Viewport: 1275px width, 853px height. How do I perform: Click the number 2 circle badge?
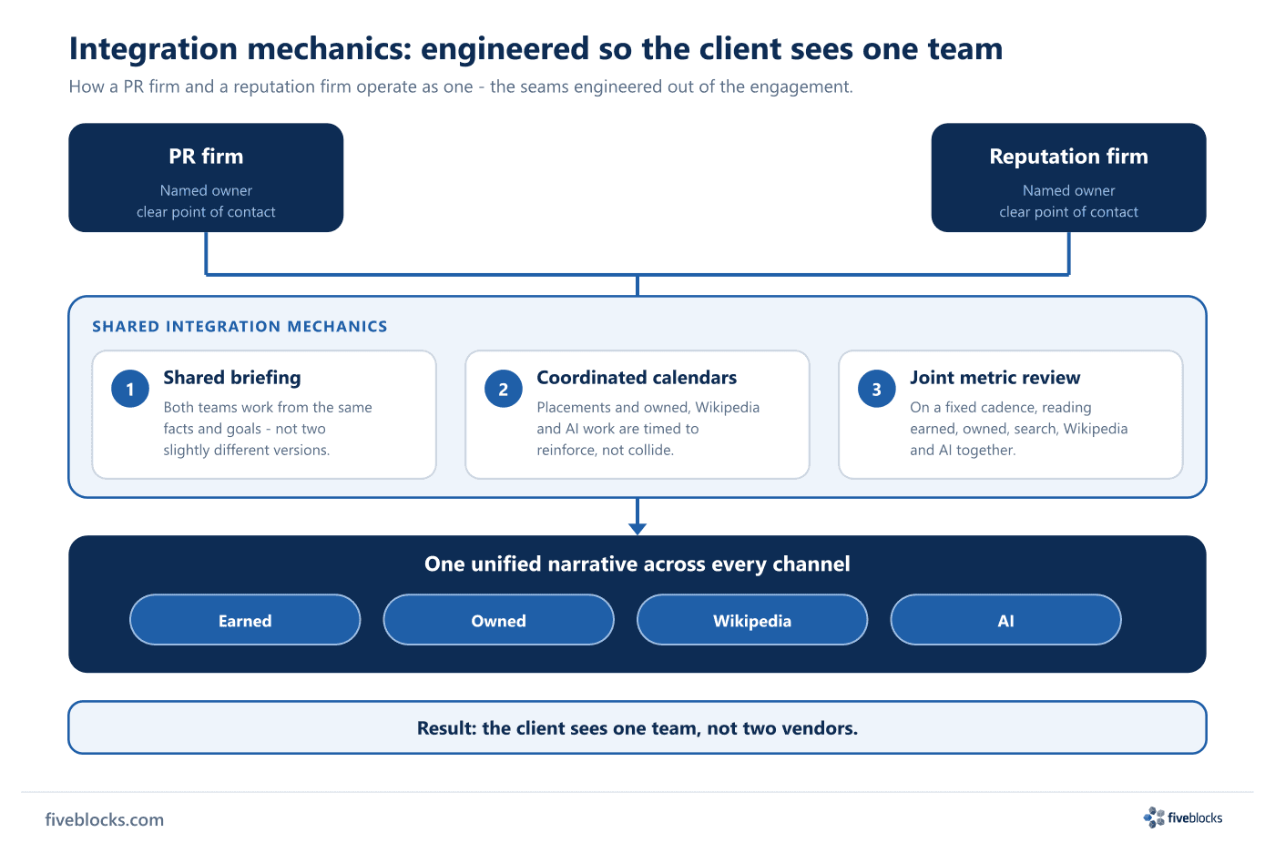pos(503,390)
